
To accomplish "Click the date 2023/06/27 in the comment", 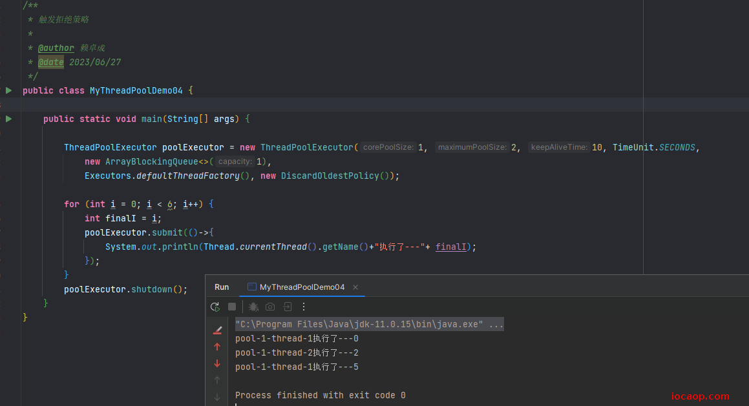I will [95, 62].
